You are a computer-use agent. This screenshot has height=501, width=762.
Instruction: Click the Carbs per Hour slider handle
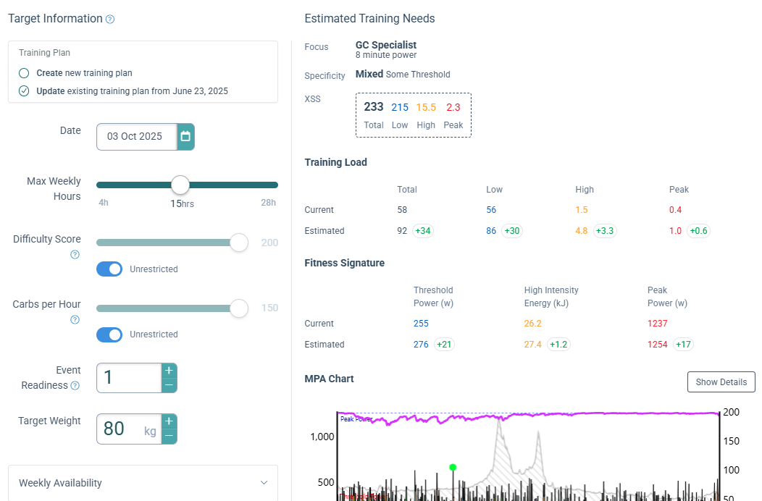pyautogui.click(x=239, y=308)
